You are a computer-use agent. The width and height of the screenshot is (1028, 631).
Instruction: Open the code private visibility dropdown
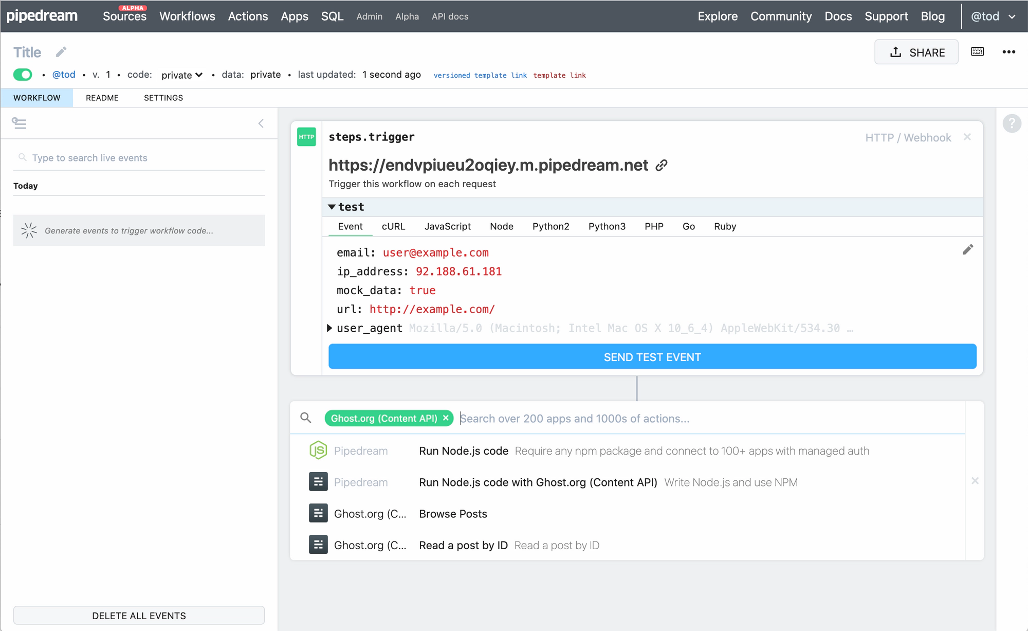click(182, 75)
